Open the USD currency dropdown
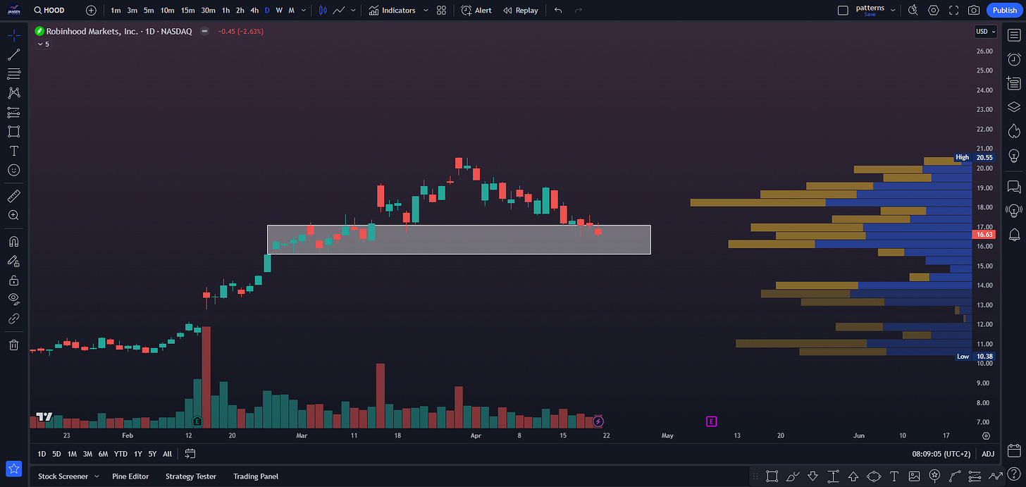Viewport: 1026px width, 487px height. pyautogui.click(x=985, y=32)
